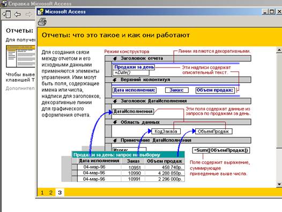Click the Верхний колонтитул section bar
Screen dimensions: 282x212
coord(178,79)
